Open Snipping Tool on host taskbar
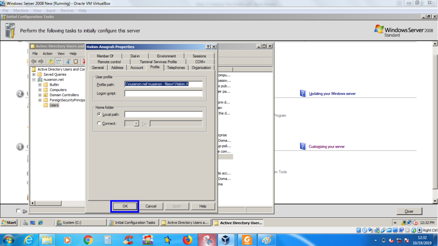The width and height of the screenshot is (438, 246). pyautogui.click(x=207, y=240)
